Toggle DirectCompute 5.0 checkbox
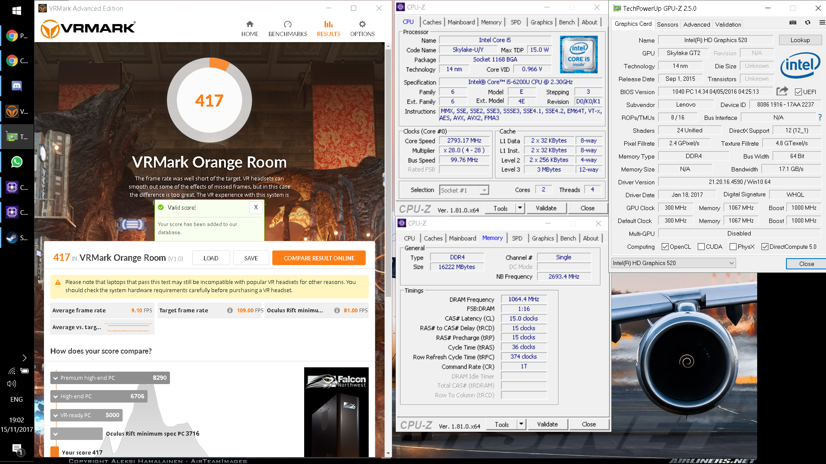Screen dimensions: 826x464 point(765,247)
